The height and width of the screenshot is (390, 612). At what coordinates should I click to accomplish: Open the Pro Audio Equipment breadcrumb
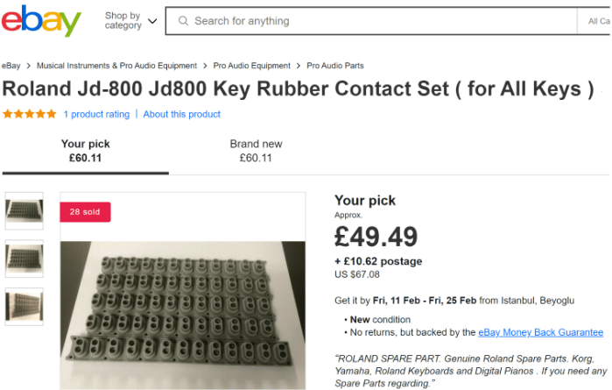point(252,66)
